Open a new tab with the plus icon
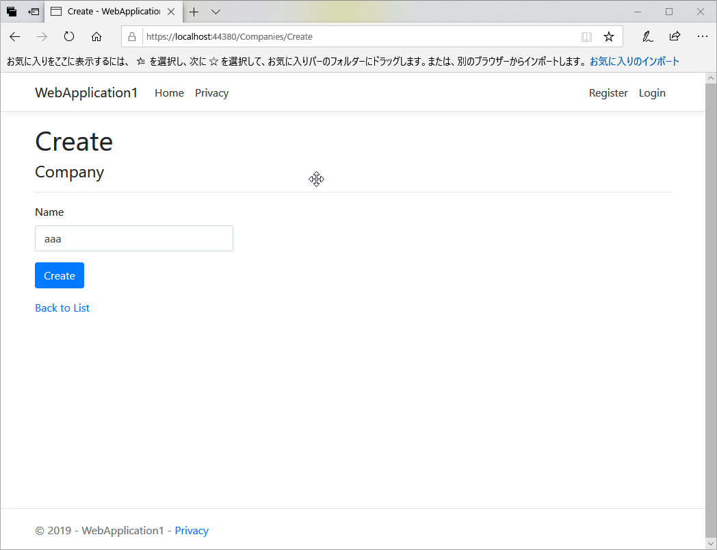 [x=194, y=12]
